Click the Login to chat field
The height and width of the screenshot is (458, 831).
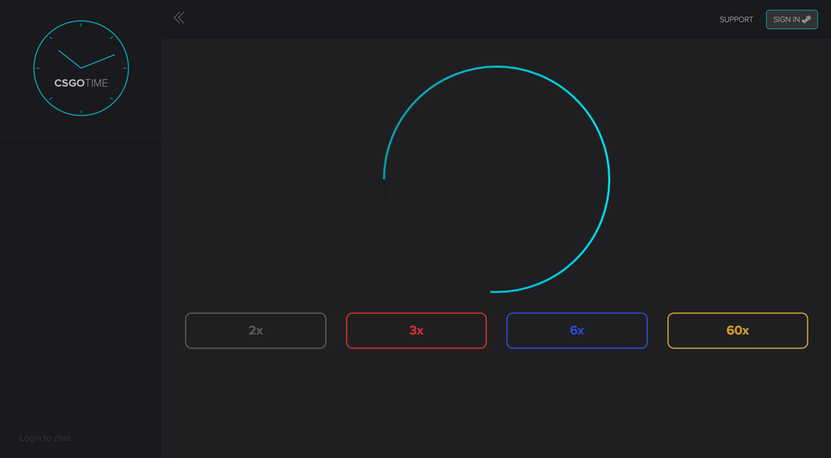coord(45,438)
